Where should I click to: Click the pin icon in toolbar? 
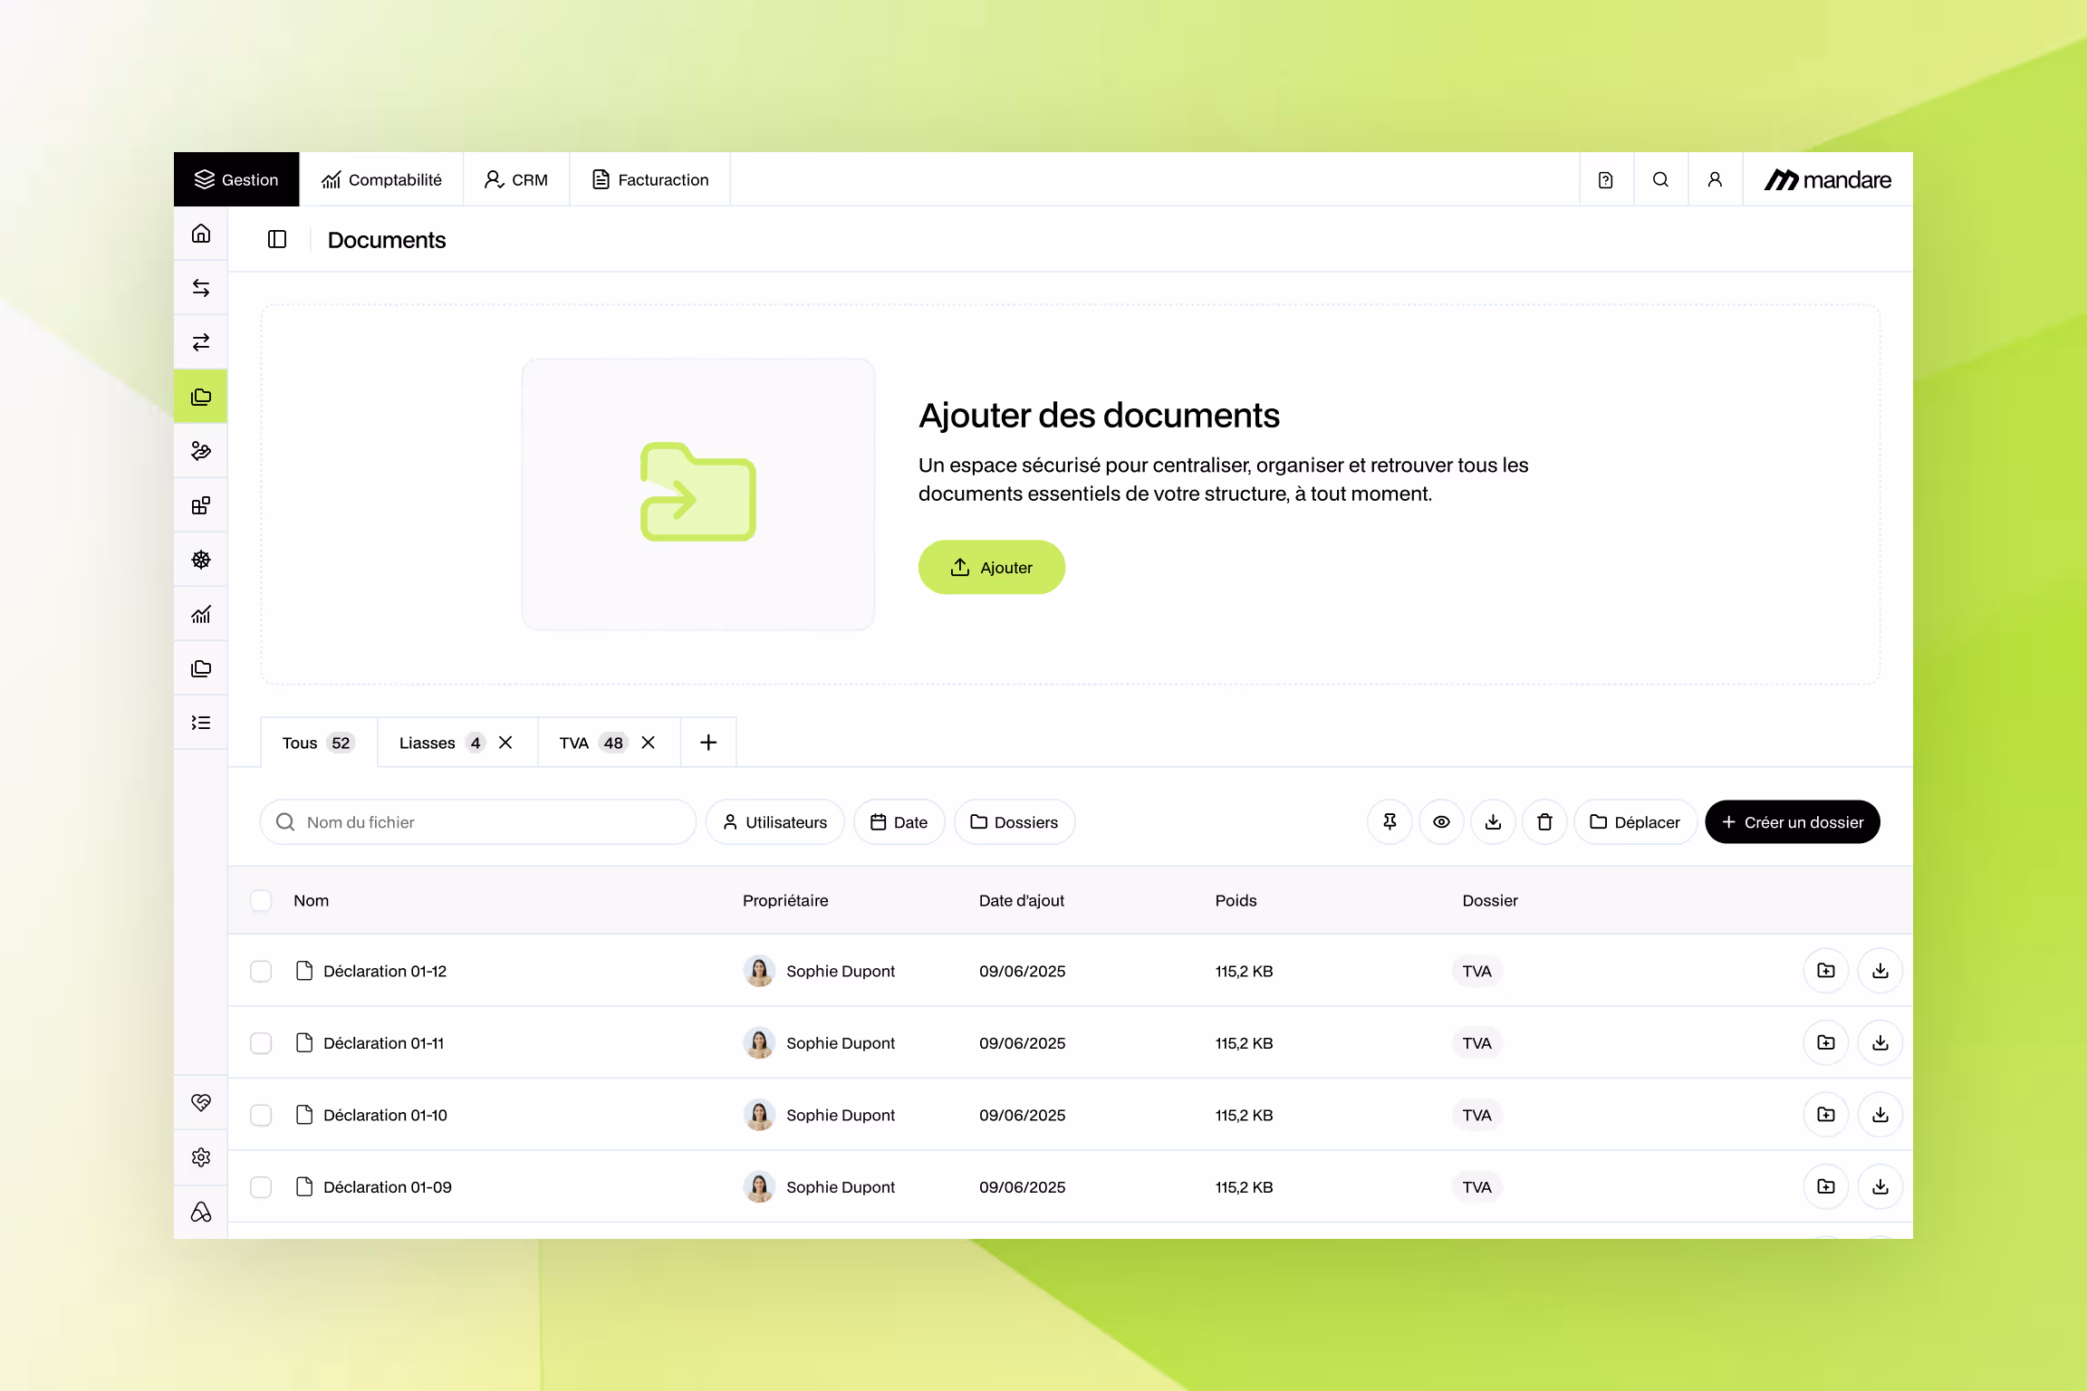(x=1390, y=821)
